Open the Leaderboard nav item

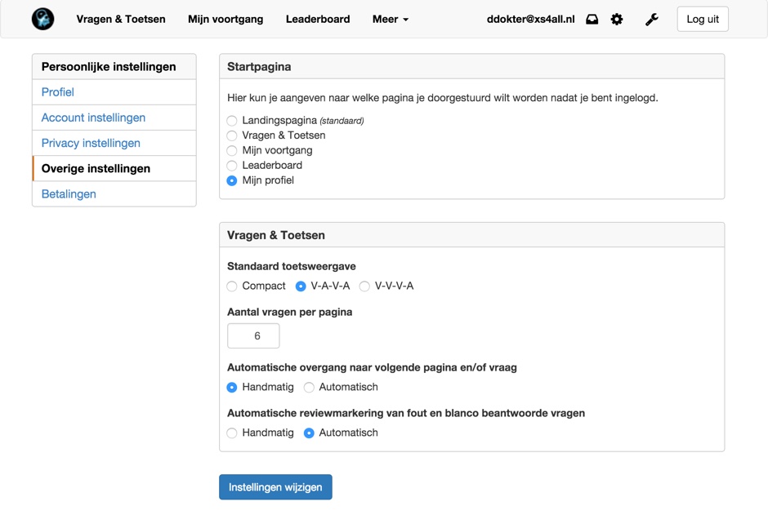point(318,19)
